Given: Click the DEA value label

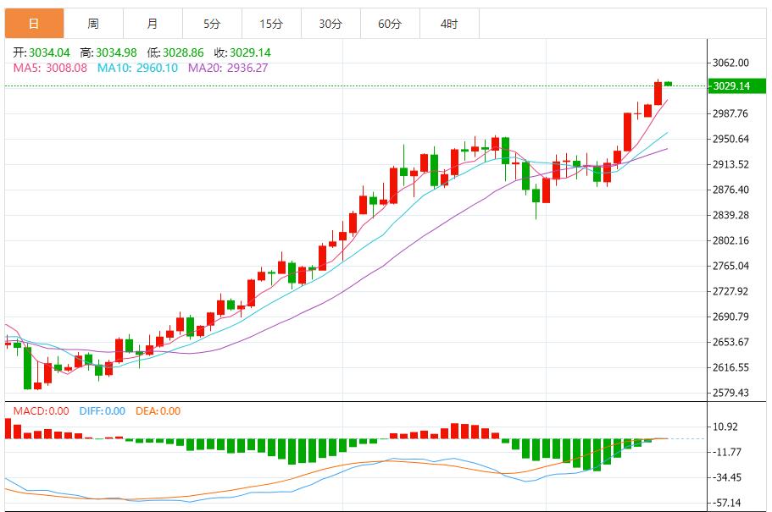Looking at the screenshot, I should pos(158,411).
